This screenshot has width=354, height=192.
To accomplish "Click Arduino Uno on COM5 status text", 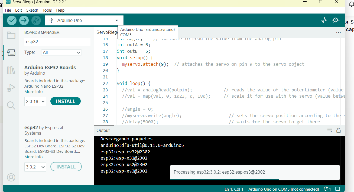I will 284,189.
